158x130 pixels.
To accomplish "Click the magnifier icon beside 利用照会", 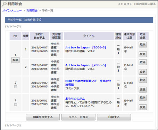I will tap(4, 4).
